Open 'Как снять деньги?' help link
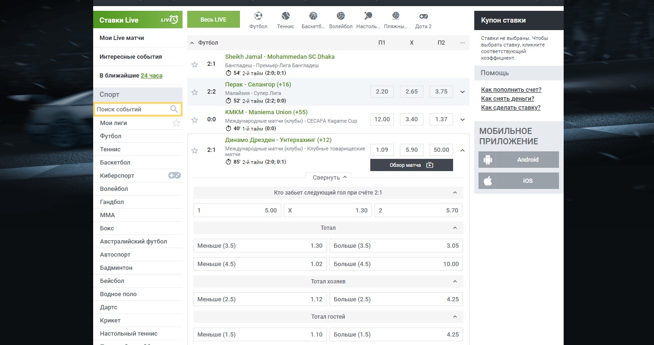654x345 pixels. pyautogui.click(x=508, y=99)
